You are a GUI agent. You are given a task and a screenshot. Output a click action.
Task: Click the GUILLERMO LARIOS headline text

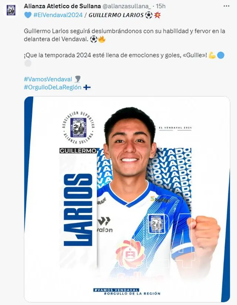pos(116,15)
